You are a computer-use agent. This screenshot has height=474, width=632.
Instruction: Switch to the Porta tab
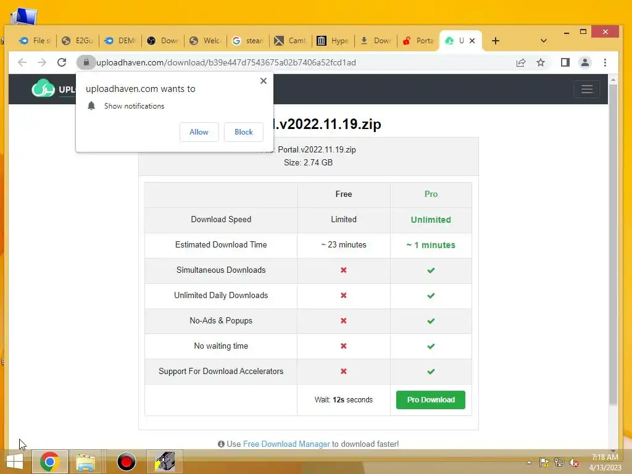click(x=418, y=41)
